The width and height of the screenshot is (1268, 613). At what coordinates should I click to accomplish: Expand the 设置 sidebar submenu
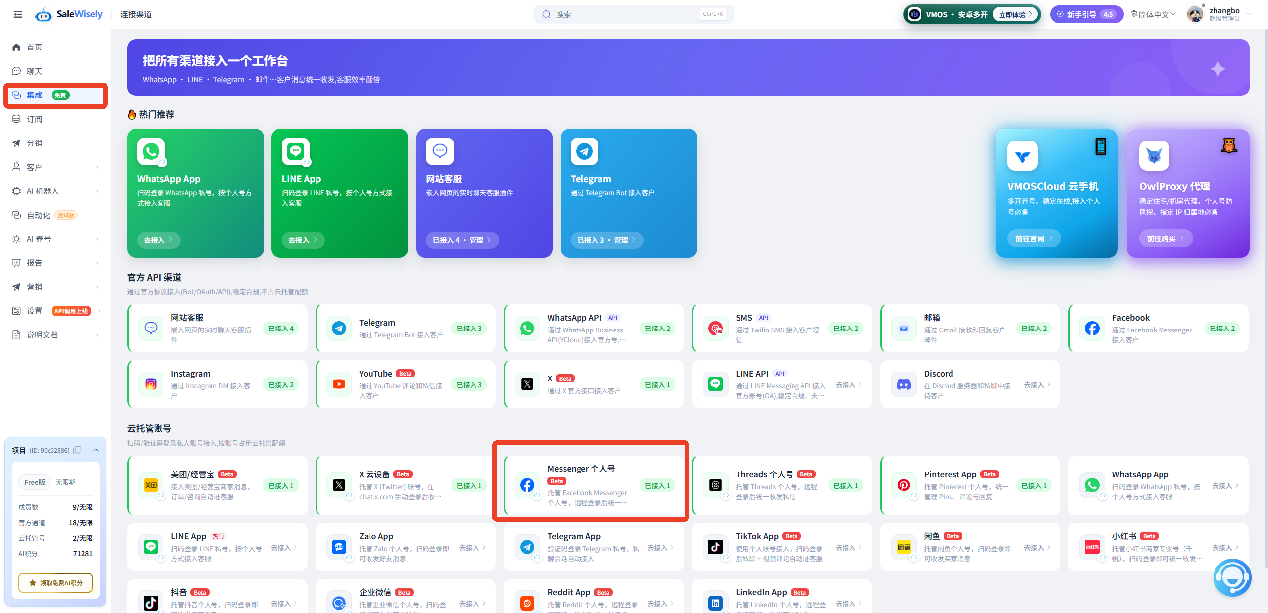99,311
